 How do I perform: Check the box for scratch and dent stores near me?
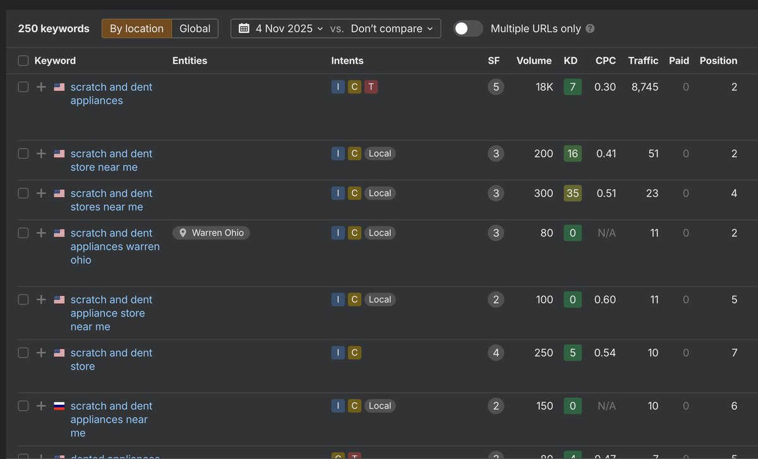(x=23, y=193)
